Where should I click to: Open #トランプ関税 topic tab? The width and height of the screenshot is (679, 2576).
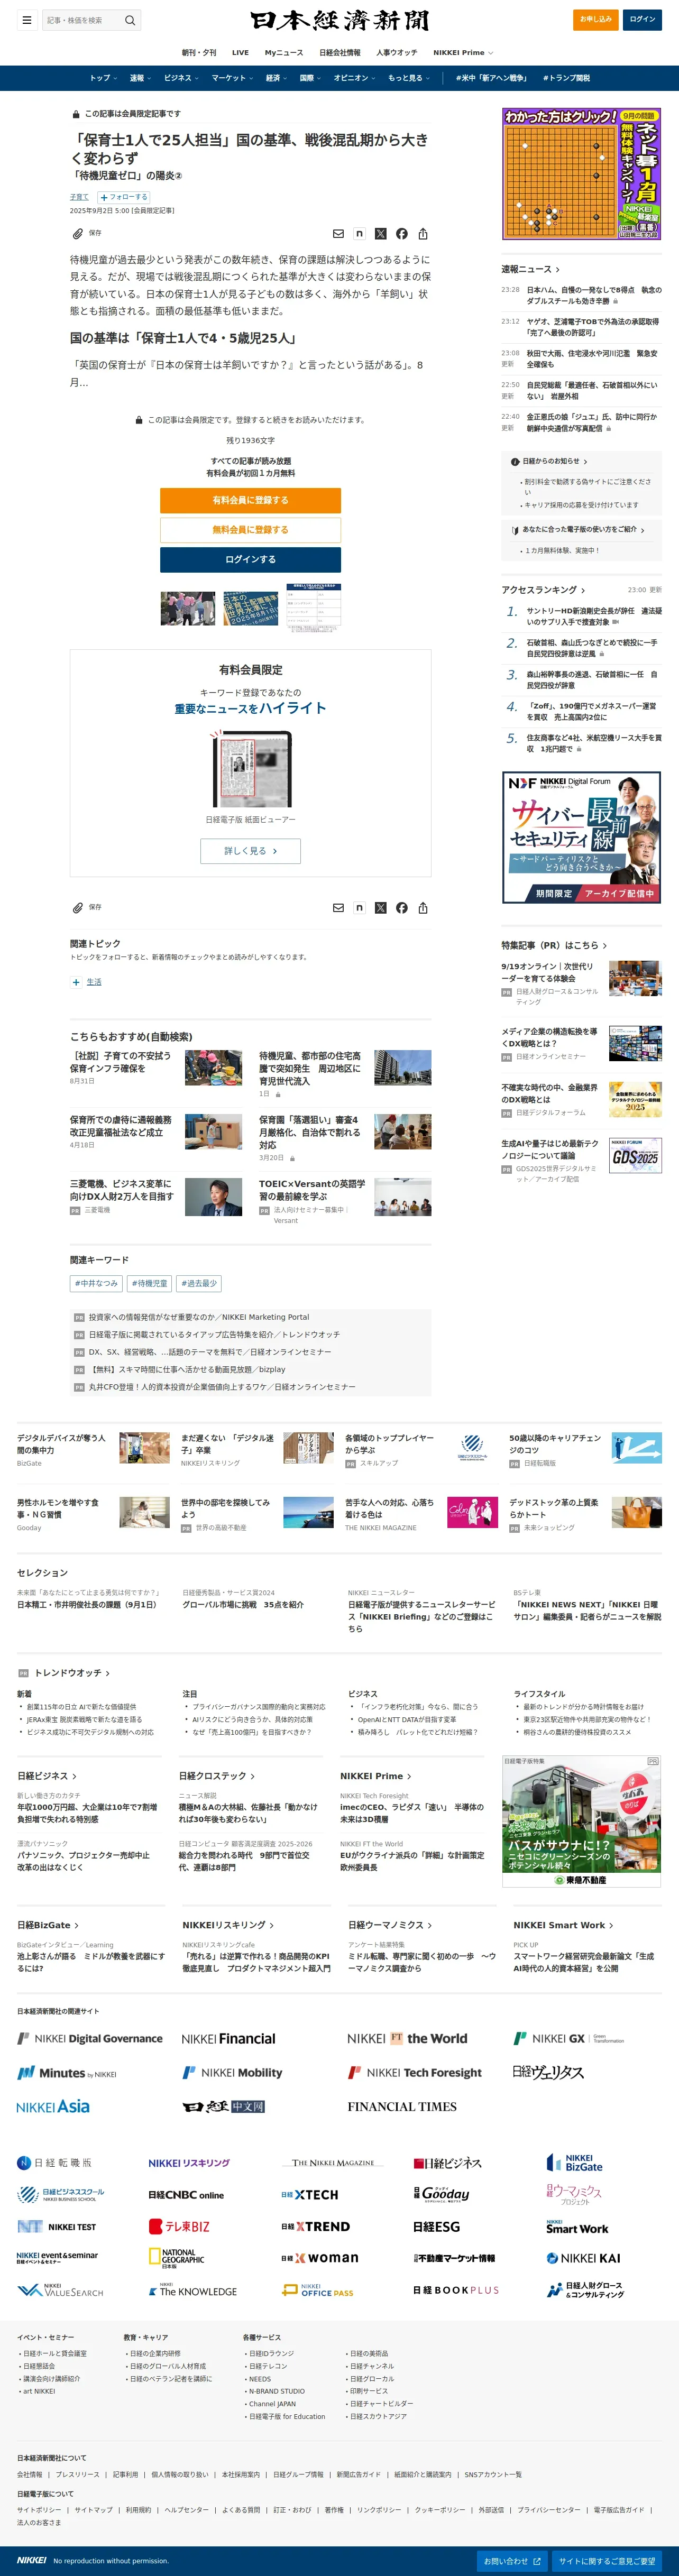pos(566,78)
